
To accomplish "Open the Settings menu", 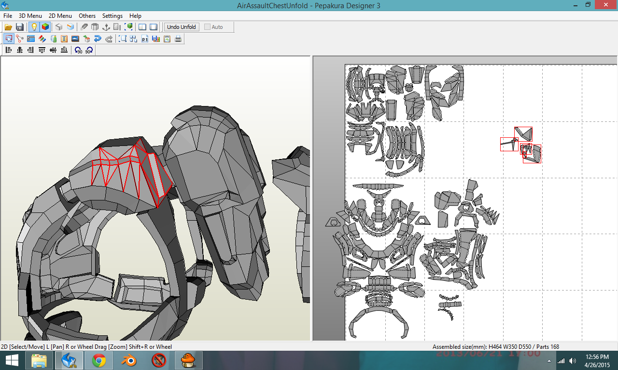I will click(112, 16).
